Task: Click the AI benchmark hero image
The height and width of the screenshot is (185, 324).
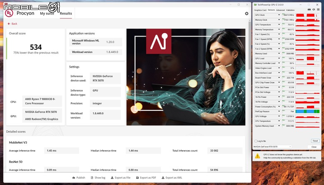Action: pos(186,77)
